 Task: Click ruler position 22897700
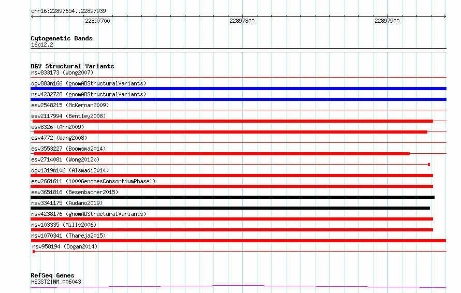tap(97, 21)
